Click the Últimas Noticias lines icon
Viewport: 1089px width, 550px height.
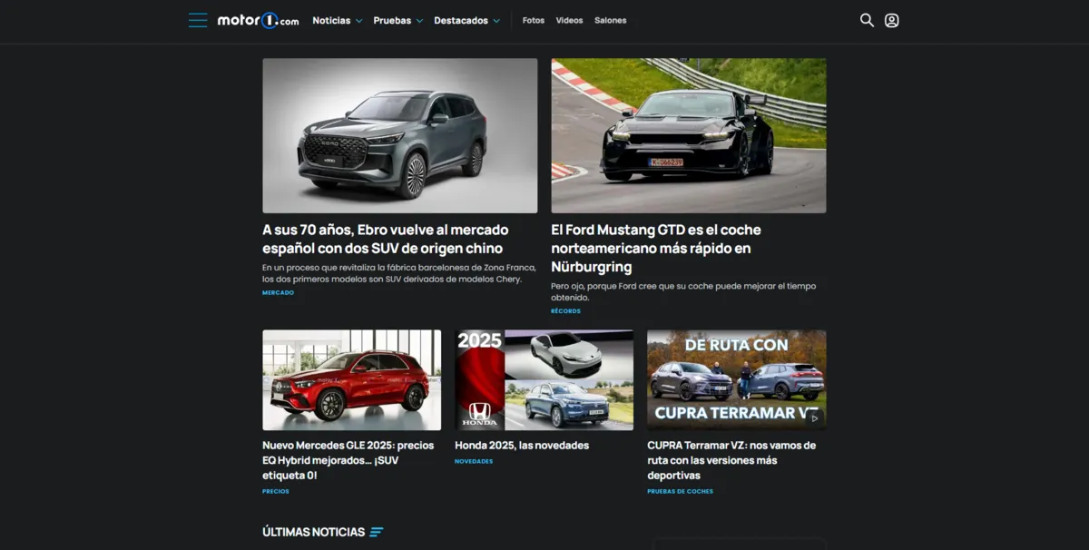pos(377,532)
